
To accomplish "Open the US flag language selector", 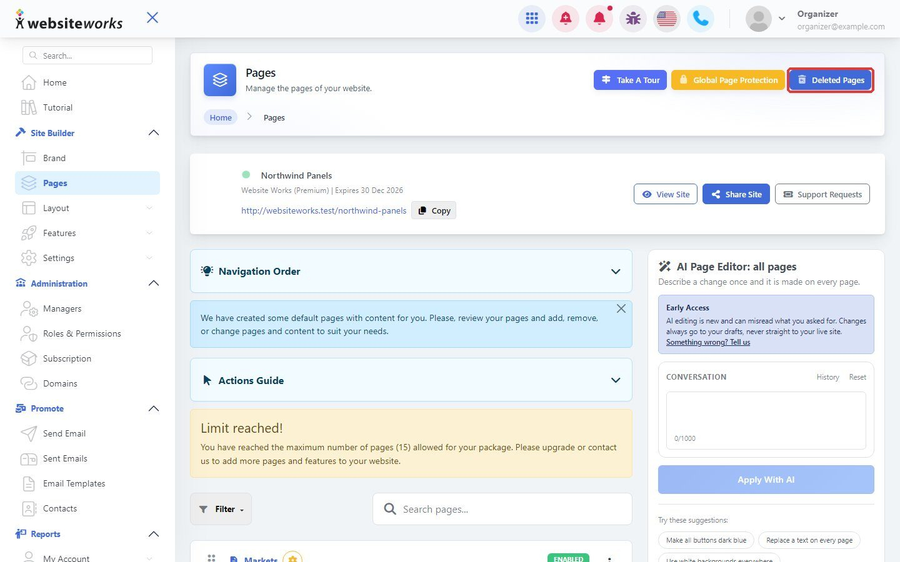I will tap(667, 19).
